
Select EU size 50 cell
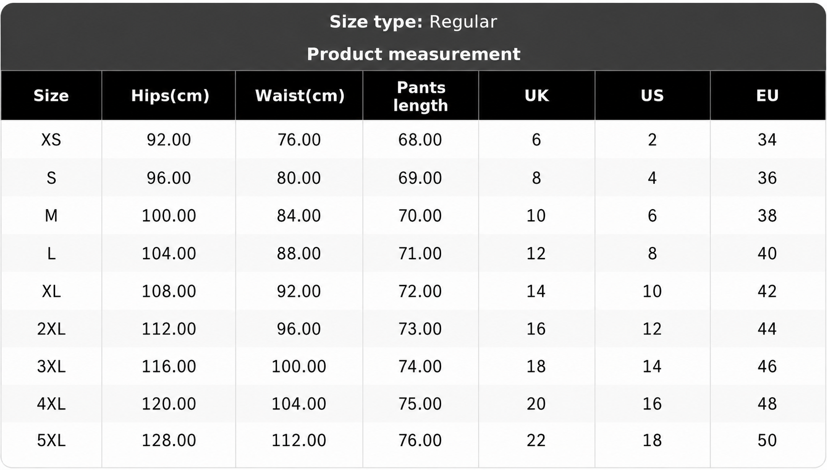coord(767,440)
